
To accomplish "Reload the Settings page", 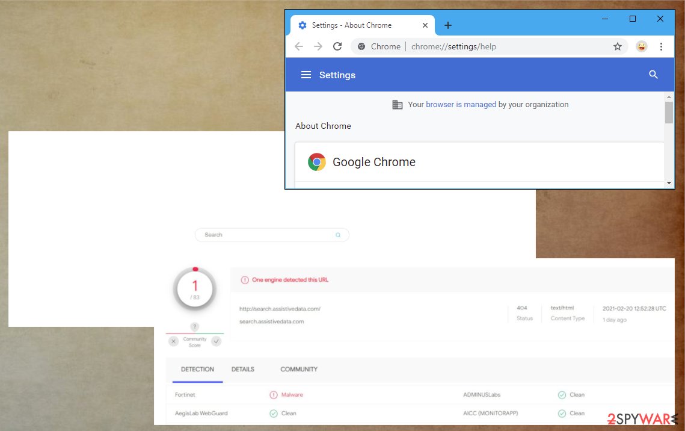I will (x=337, y=46).
